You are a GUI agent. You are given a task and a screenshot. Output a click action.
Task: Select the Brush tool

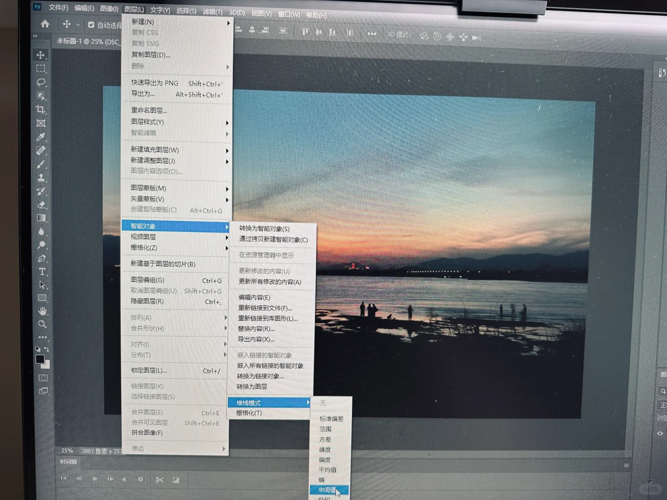(41, 164)
